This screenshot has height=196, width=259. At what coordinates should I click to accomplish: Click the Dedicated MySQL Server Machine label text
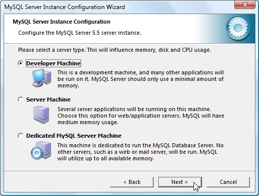point(74,136)
